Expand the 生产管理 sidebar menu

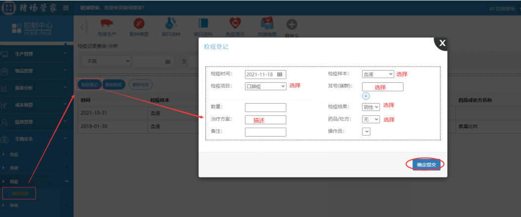[x=37, y=54]
